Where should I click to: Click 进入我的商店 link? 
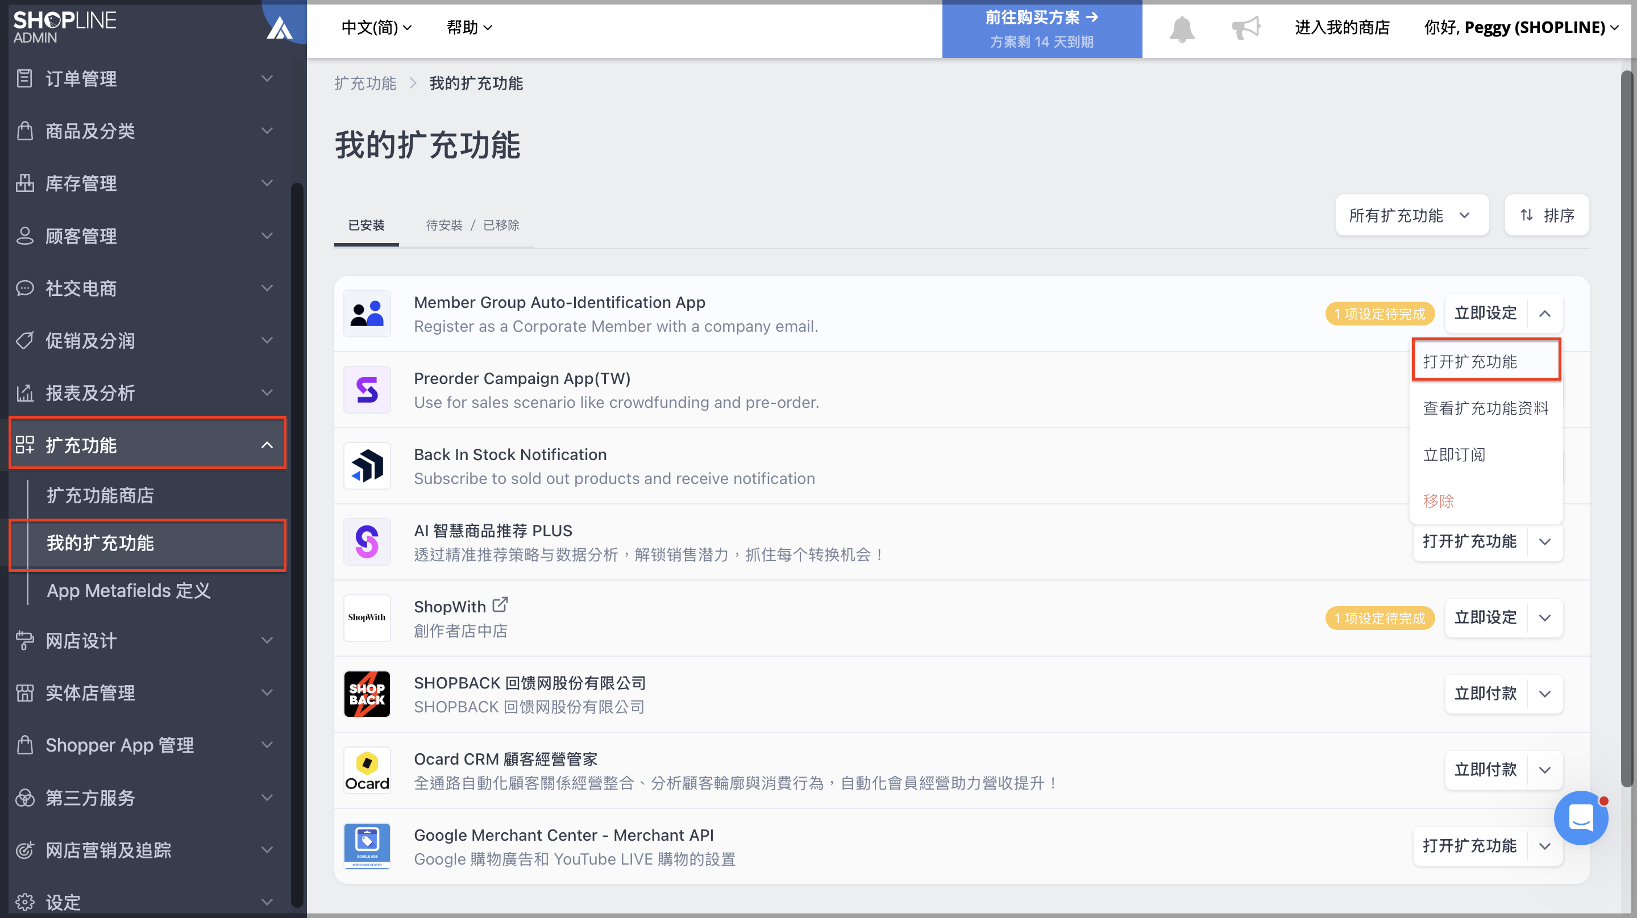coord(1341,27)
